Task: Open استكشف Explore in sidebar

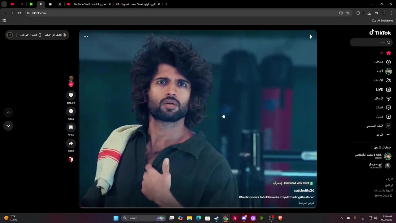Action: [382, 62]
